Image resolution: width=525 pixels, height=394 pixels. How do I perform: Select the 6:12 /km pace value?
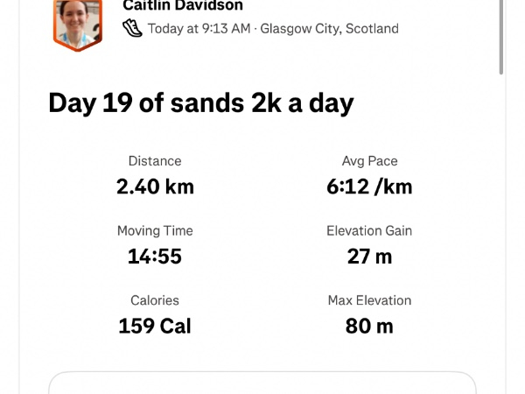tap(369, 186)
